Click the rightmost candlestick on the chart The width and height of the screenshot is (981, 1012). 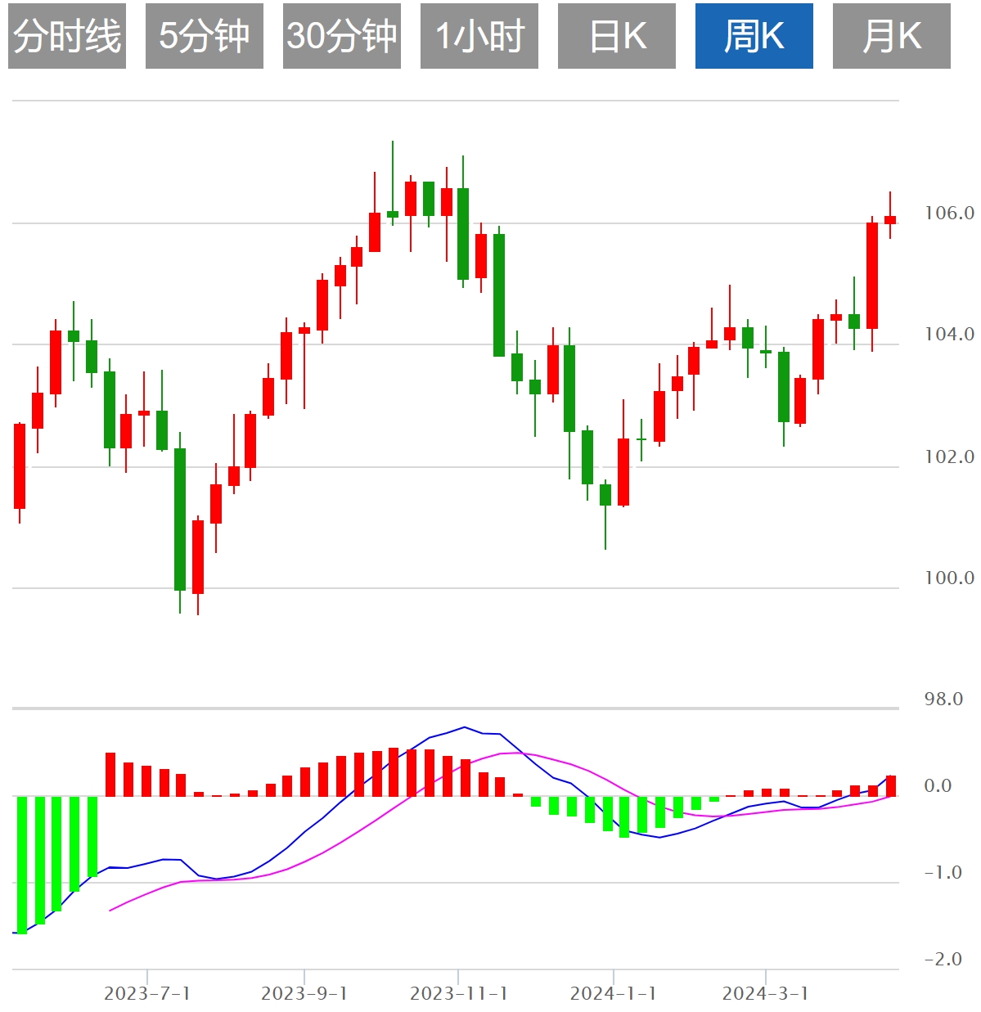pyautogui.click(x=890, y=219)
